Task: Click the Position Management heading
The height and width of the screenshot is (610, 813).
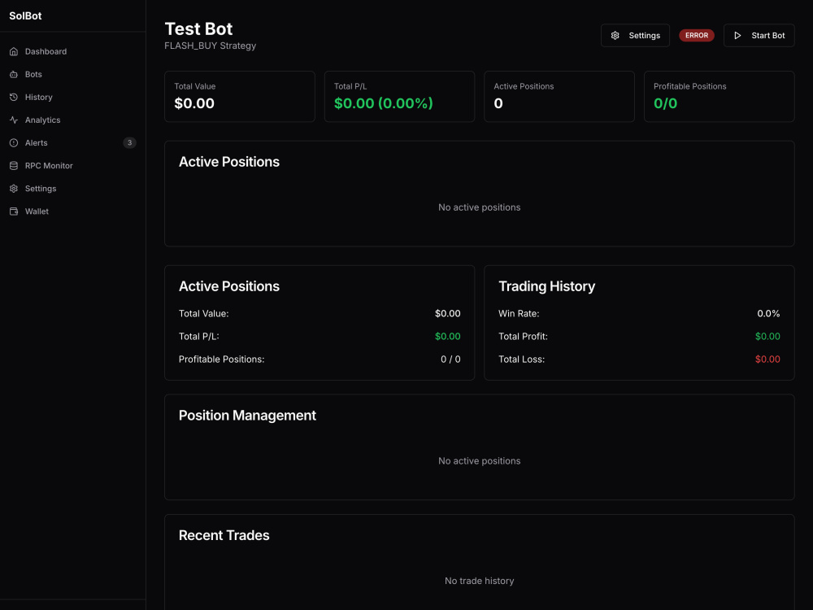Action: pyautogui.click(x=247, y=416)
